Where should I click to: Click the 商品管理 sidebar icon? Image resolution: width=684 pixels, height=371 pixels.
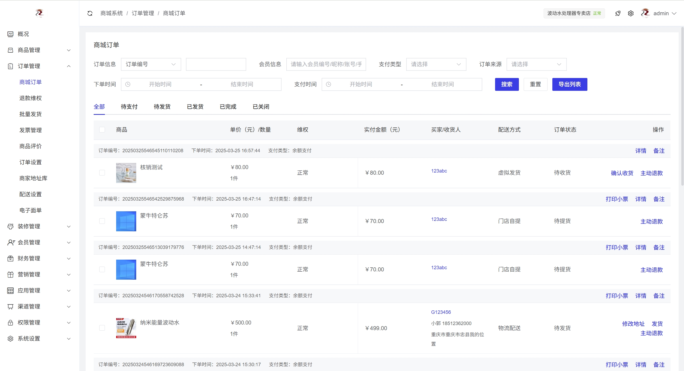click(10, 50)
